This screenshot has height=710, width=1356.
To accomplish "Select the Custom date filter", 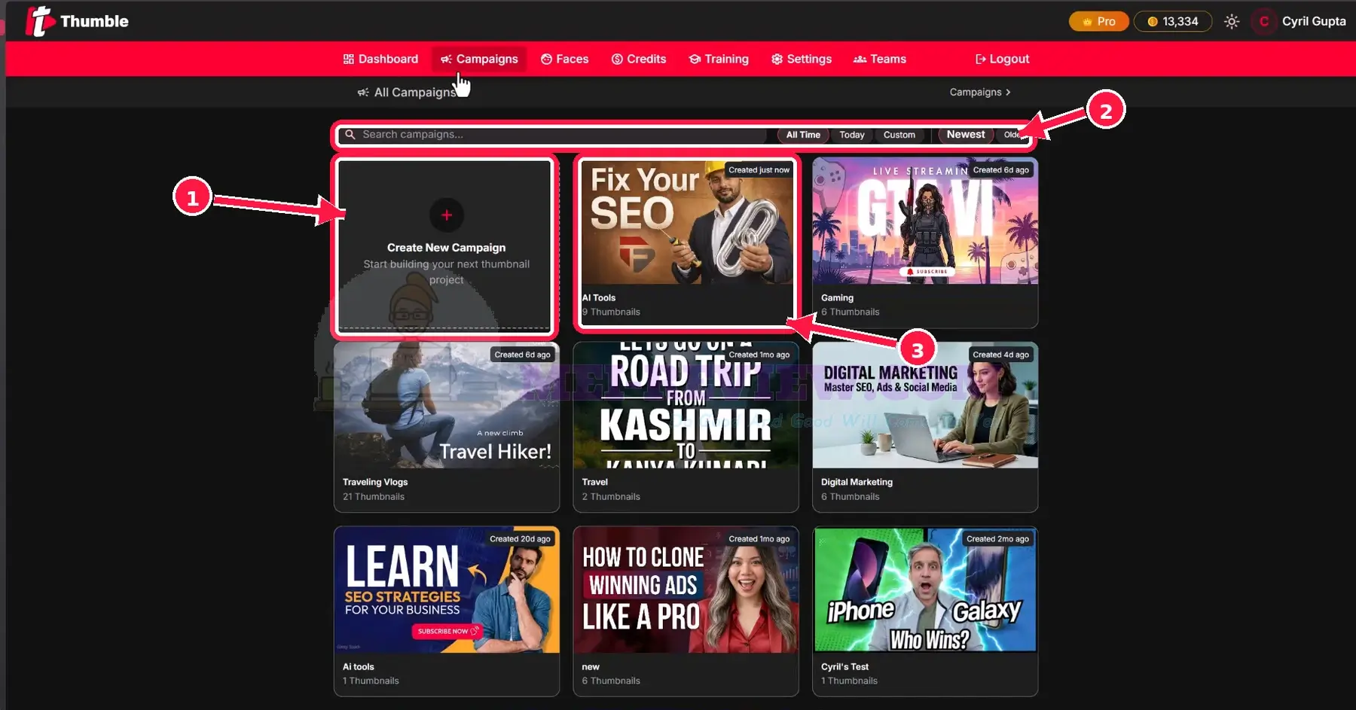I will tap(899, 135).
